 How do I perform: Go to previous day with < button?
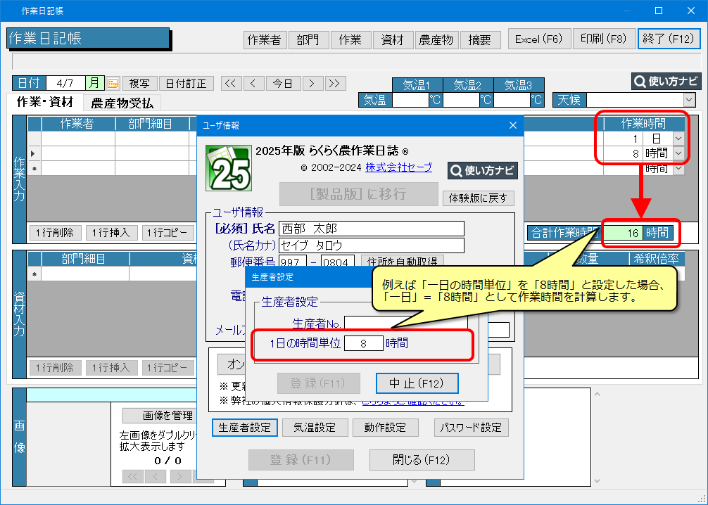pyautogui.click(x=254, y=83)
